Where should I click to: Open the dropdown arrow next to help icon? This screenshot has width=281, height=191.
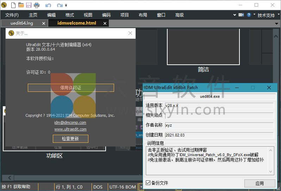(254, 14)
